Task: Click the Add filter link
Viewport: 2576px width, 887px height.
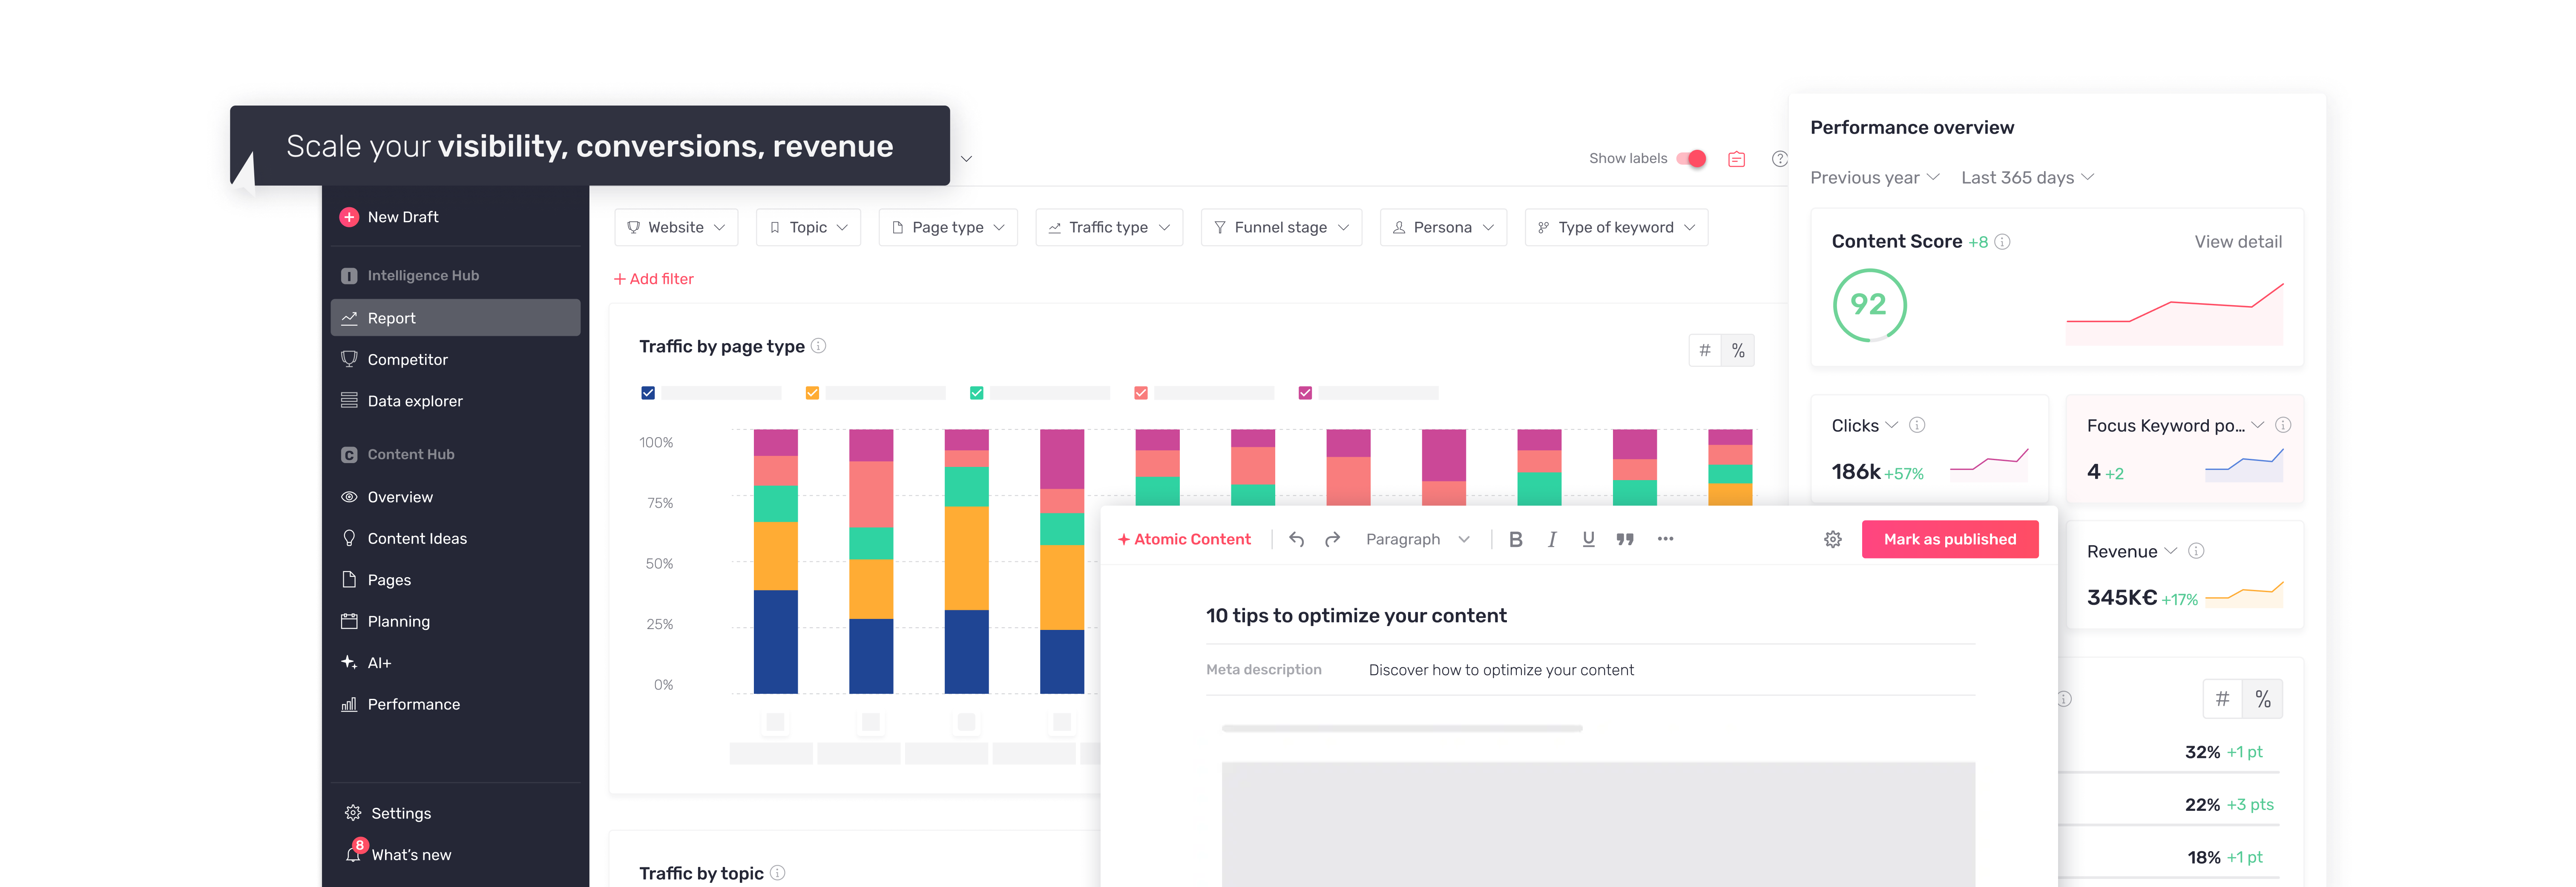Action: tap(653, 279)
